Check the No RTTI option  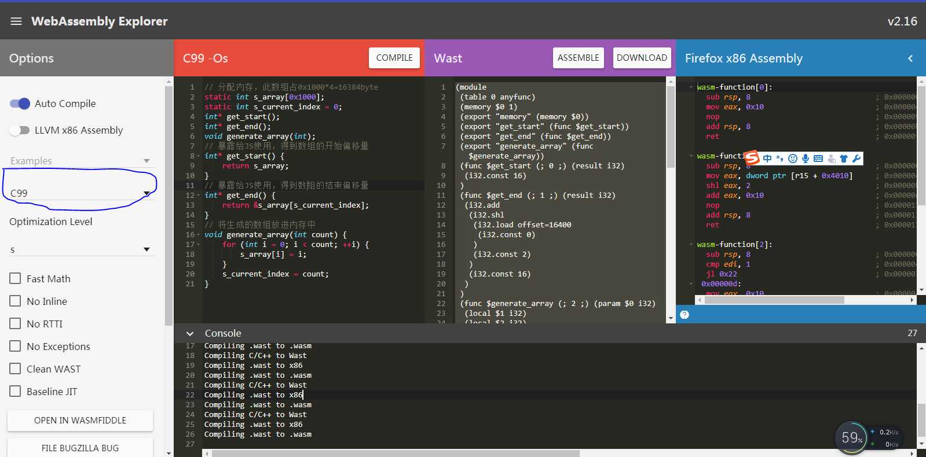16,323
